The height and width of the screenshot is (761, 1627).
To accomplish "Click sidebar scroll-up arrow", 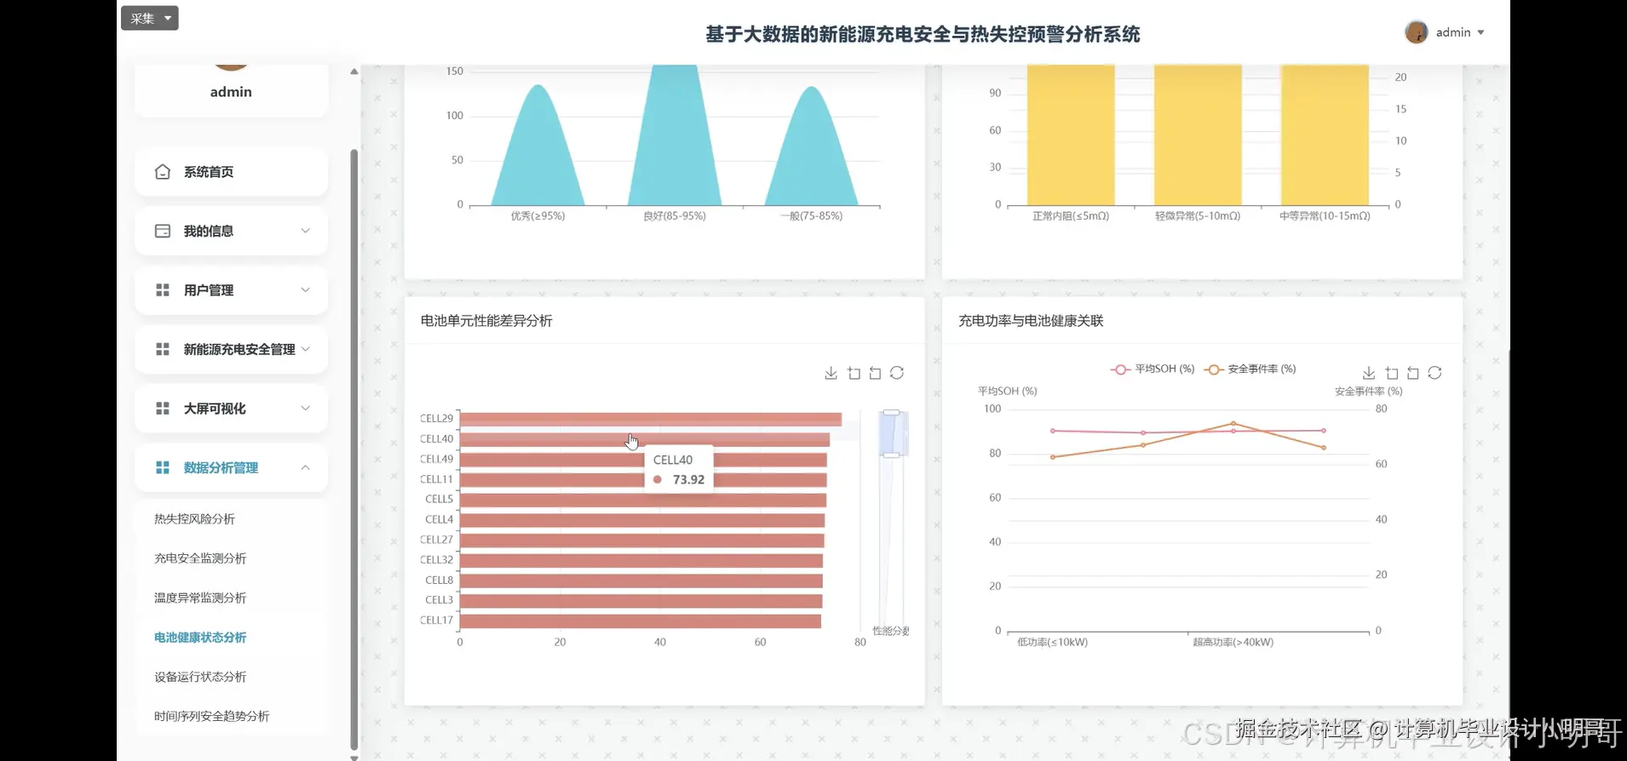I will [x=354, y=72].
